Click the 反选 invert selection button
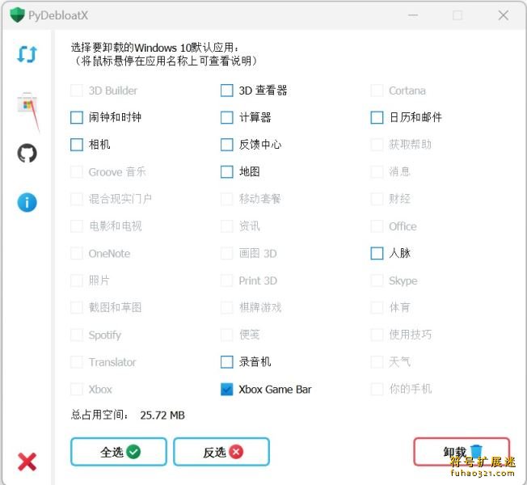 [221, 452]
